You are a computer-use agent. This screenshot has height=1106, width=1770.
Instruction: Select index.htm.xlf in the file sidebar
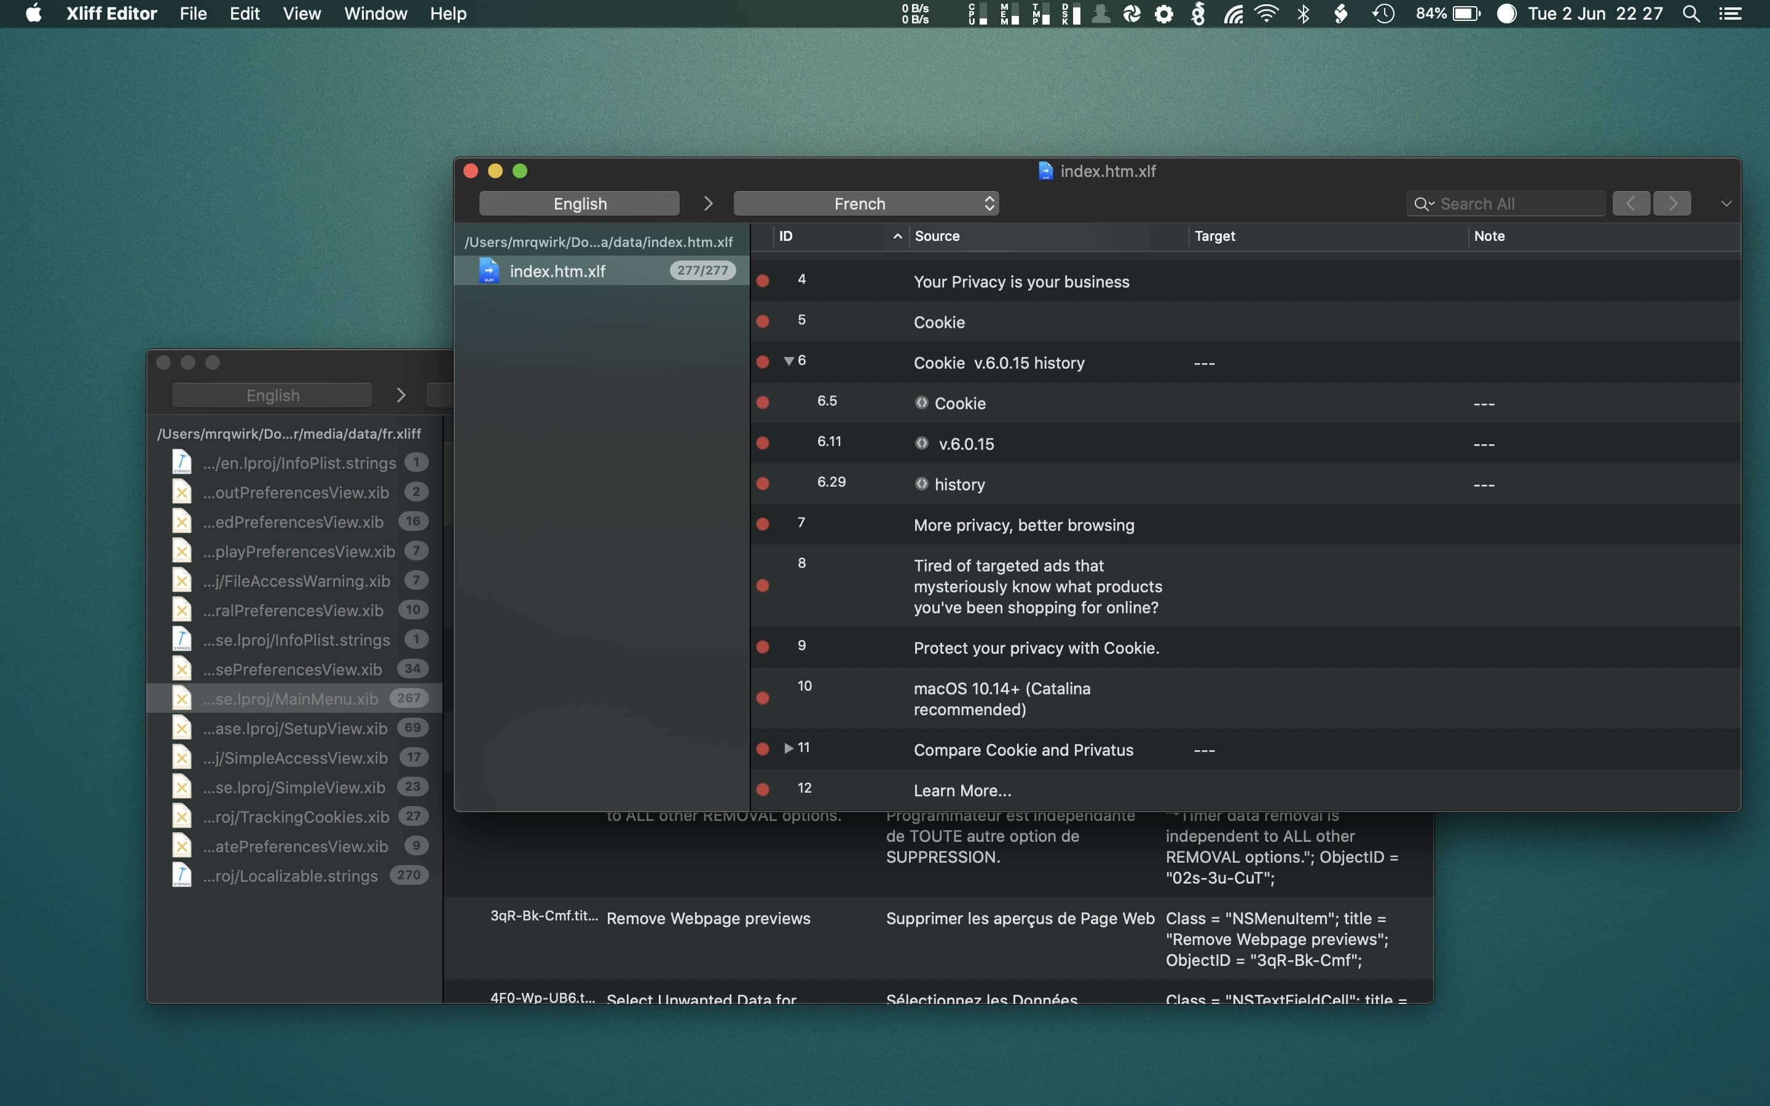pyautogui.click(x=601, y=270)
